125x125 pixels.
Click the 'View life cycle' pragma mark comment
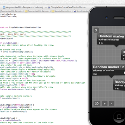(x=17, y=34)
